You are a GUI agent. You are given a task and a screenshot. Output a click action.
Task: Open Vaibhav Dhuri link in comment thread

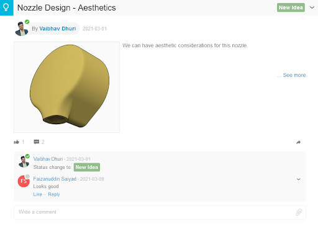[x=48, y=159]
